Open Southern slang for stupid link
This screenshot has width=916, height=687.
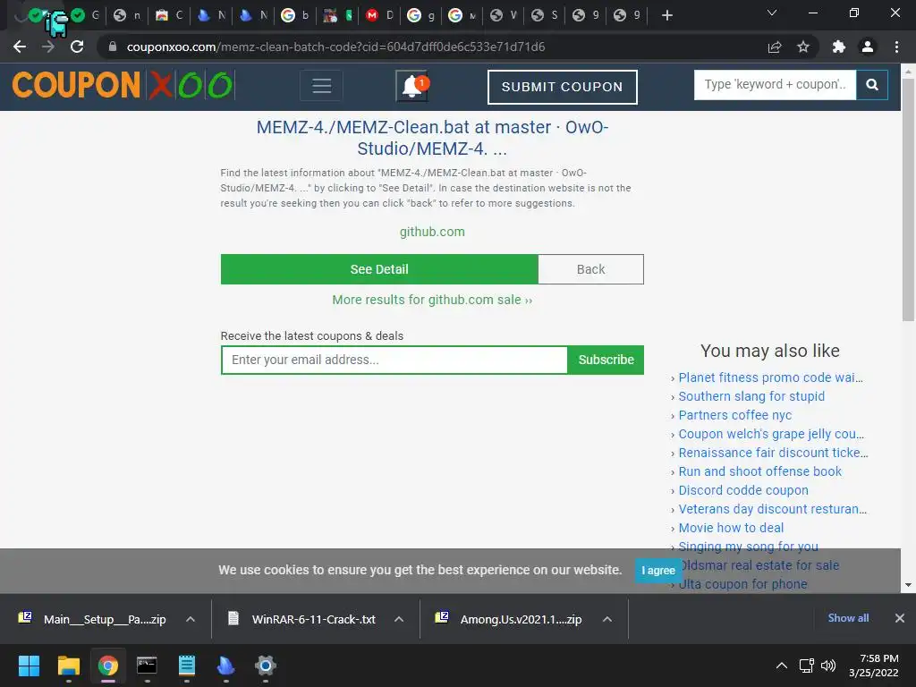pos(751,396)
